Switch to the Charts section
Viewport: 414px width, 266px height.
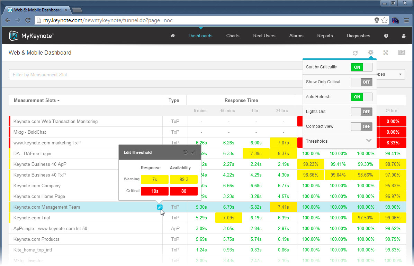233,36
